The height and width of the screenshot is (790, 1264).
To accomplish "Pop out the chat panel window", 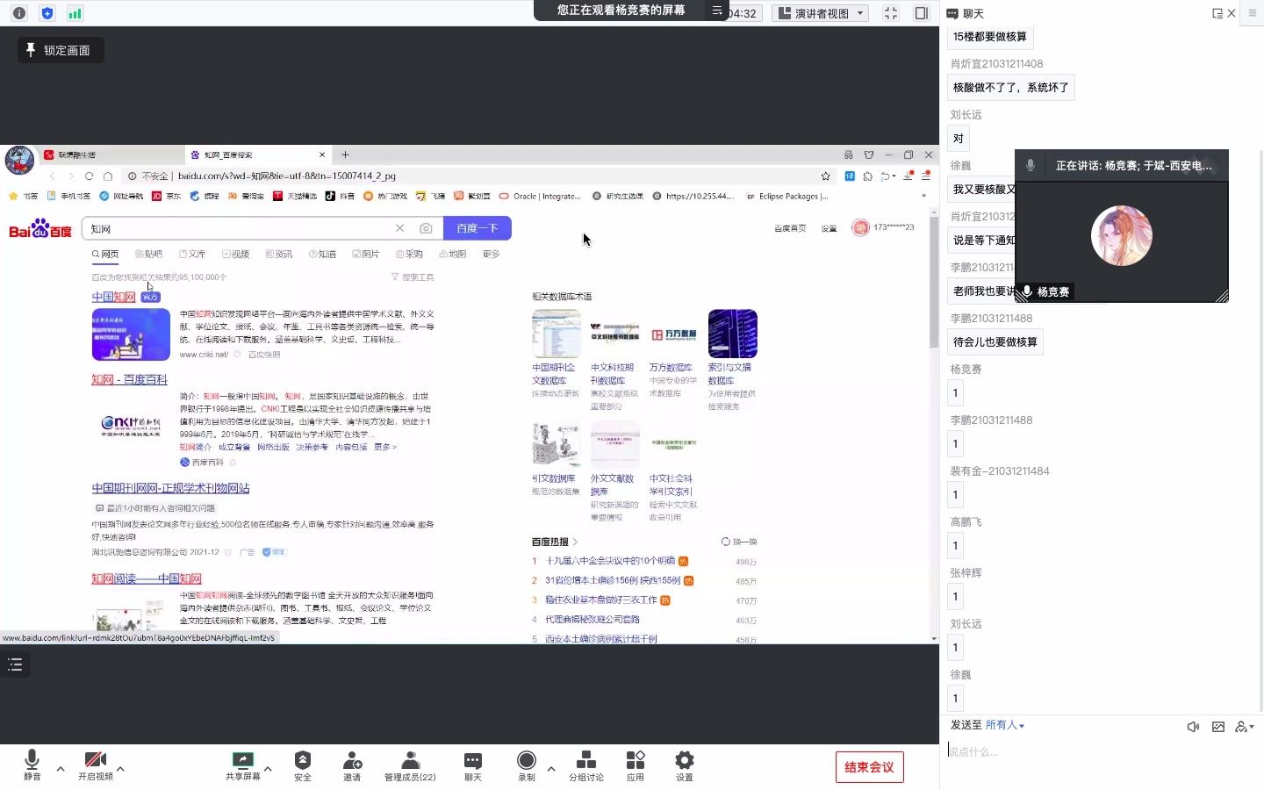I will pyautogui.click(x=1217, y=13).
